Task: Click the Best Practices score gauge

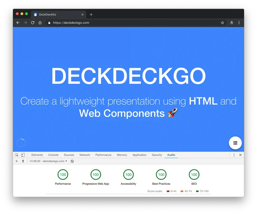Action: pos(161,174)
